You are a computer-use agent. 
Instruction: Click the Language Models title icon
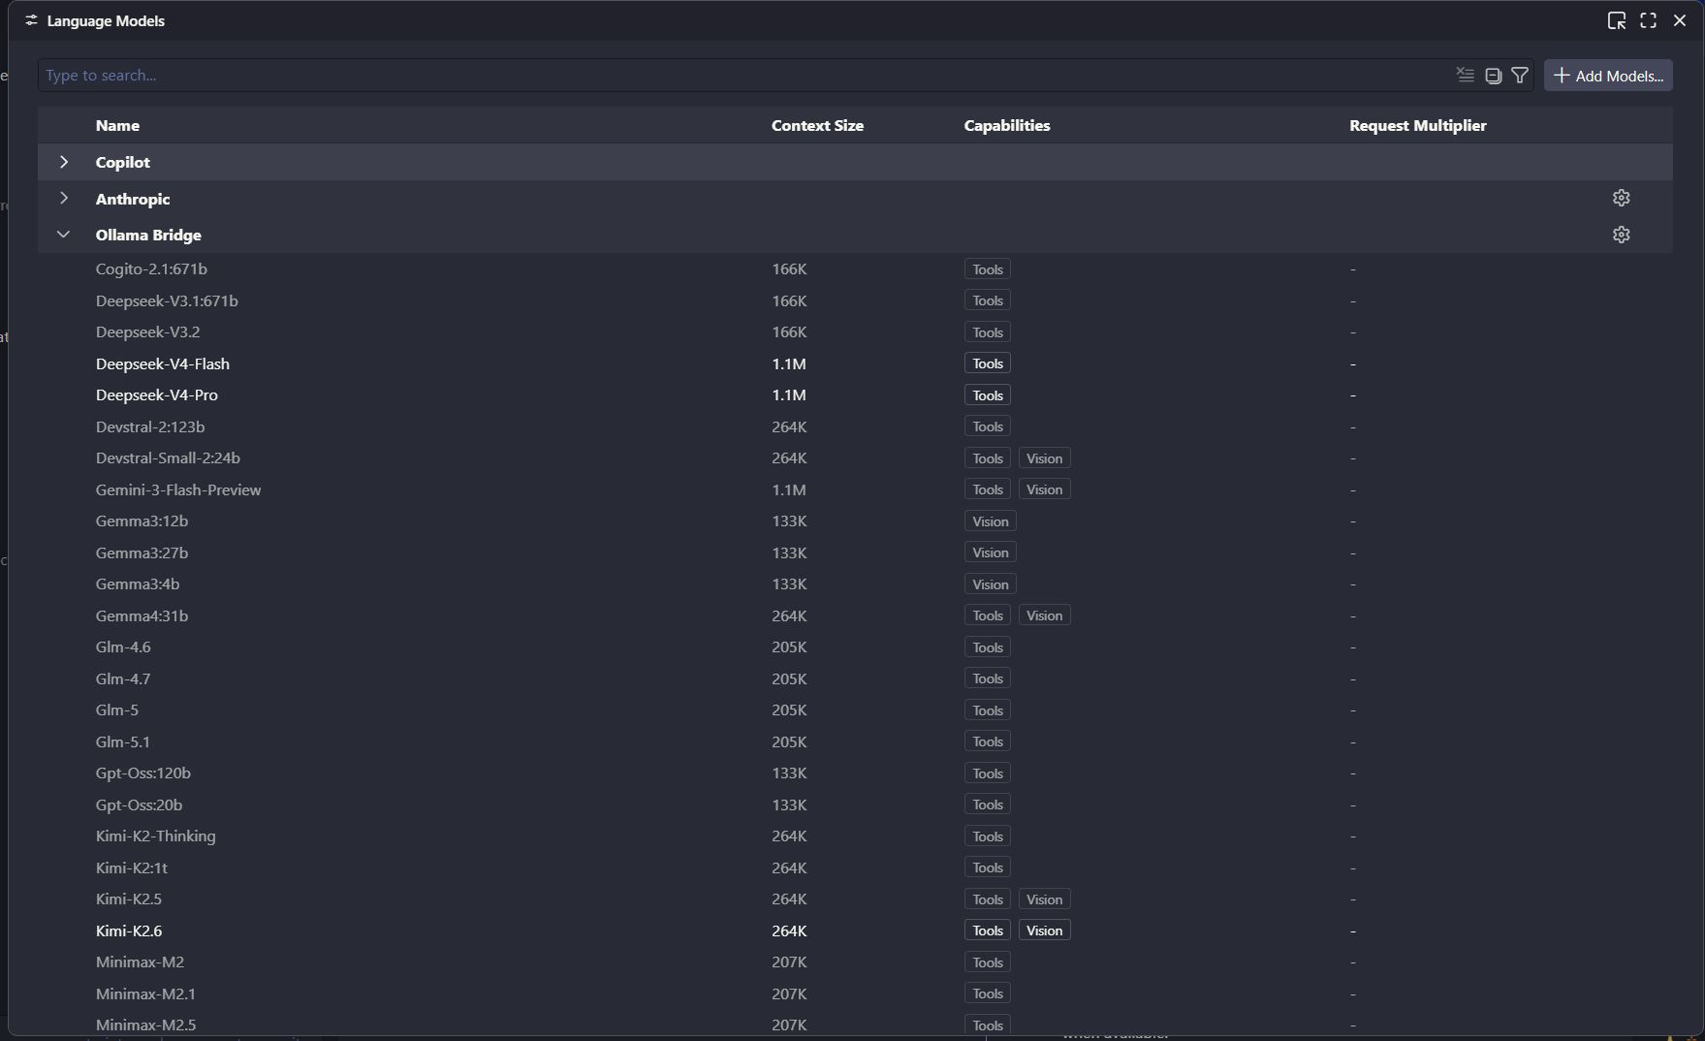coord(32,20)
